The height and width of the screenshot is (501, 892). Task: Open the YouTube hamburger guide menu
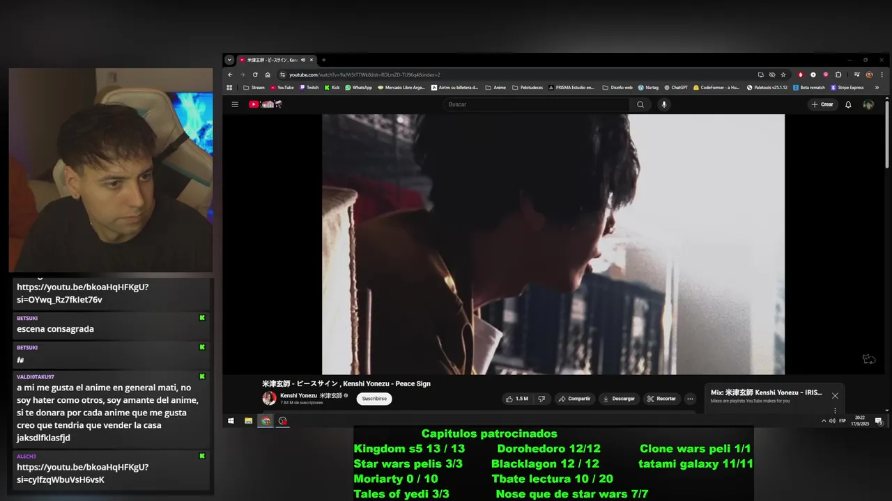(235, 104)
